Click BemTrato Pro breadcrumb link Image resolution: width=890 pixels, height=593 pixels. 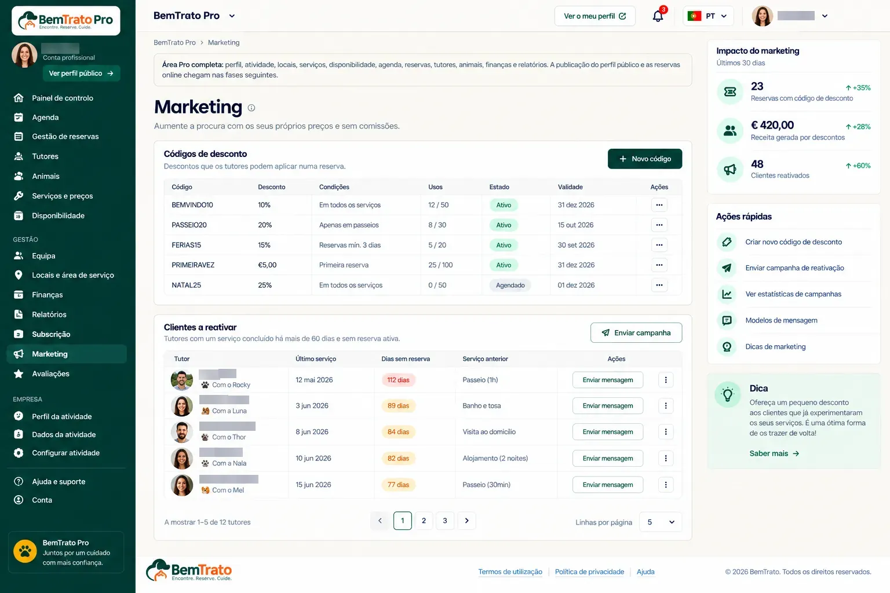[x=174, y=43]
